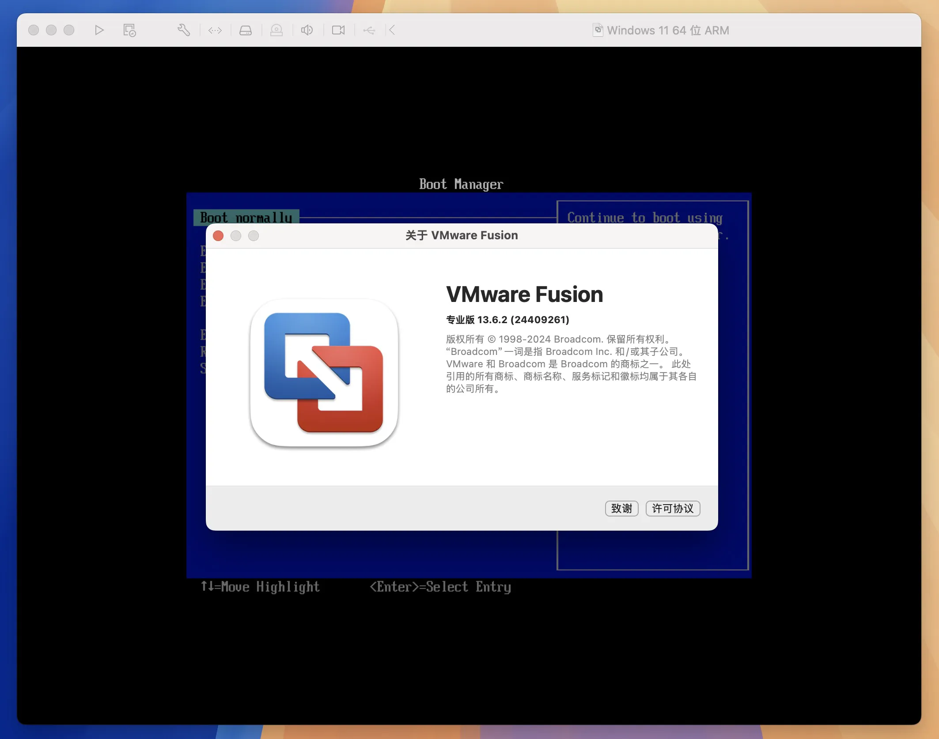Close the main VM window
Viewport: 939px width, 739px height.
[34, 30]
